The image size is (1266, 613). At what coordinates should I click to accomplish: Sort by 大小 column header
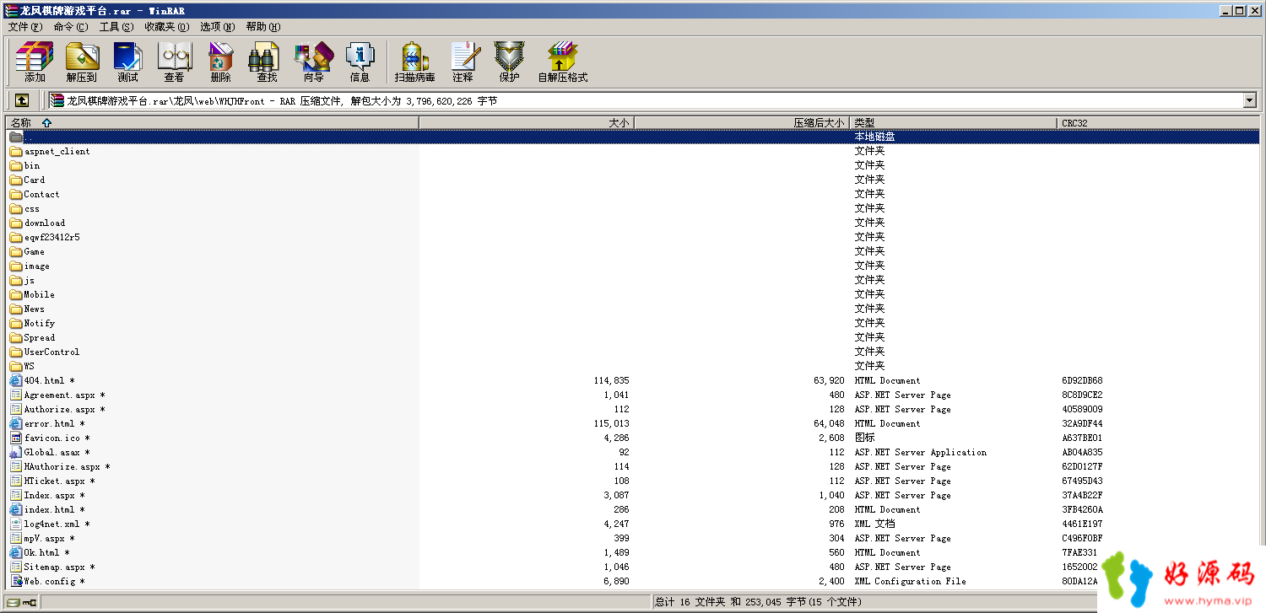click(527, 123)
